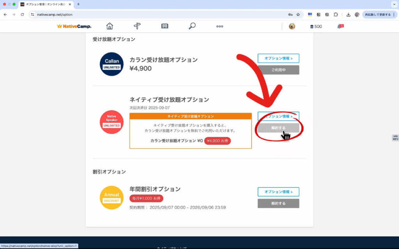Screen dimensions: 399x249
Task: Click the 契約期間 2025/09/07 date range text
Action: [178, 208]
